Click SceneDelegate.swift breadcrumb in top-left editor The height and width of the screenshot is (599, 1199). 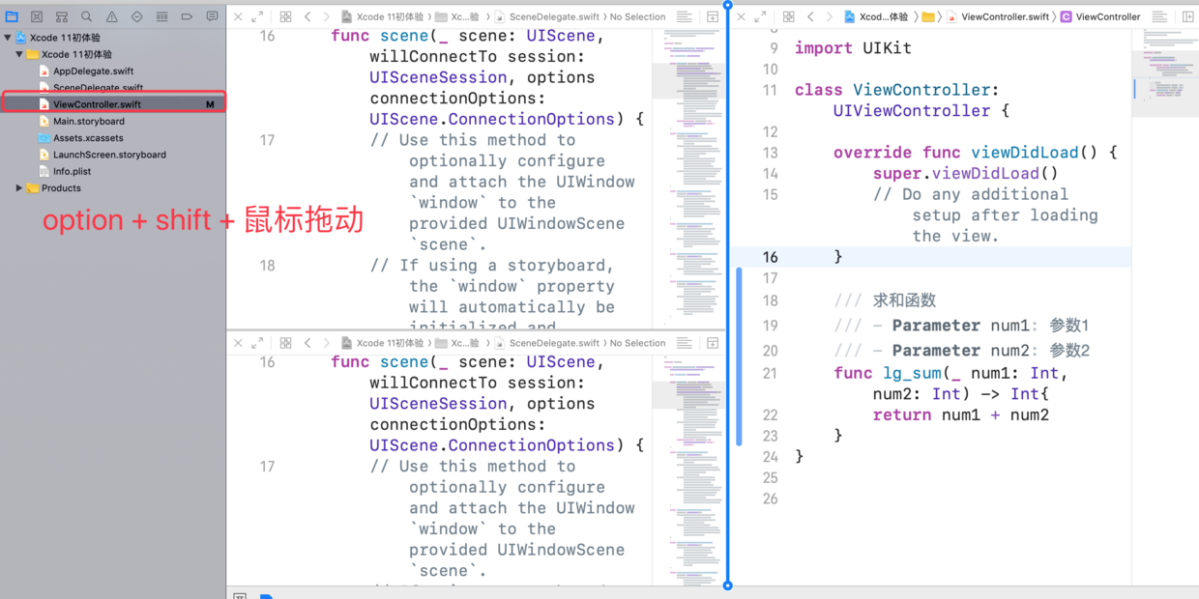[548, 16]
